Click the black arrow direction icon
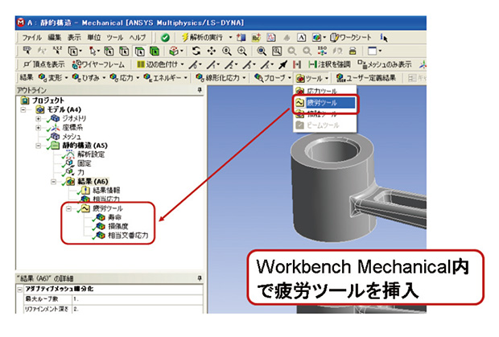Viewport: 499px width, 337px height. coord(282,64)
